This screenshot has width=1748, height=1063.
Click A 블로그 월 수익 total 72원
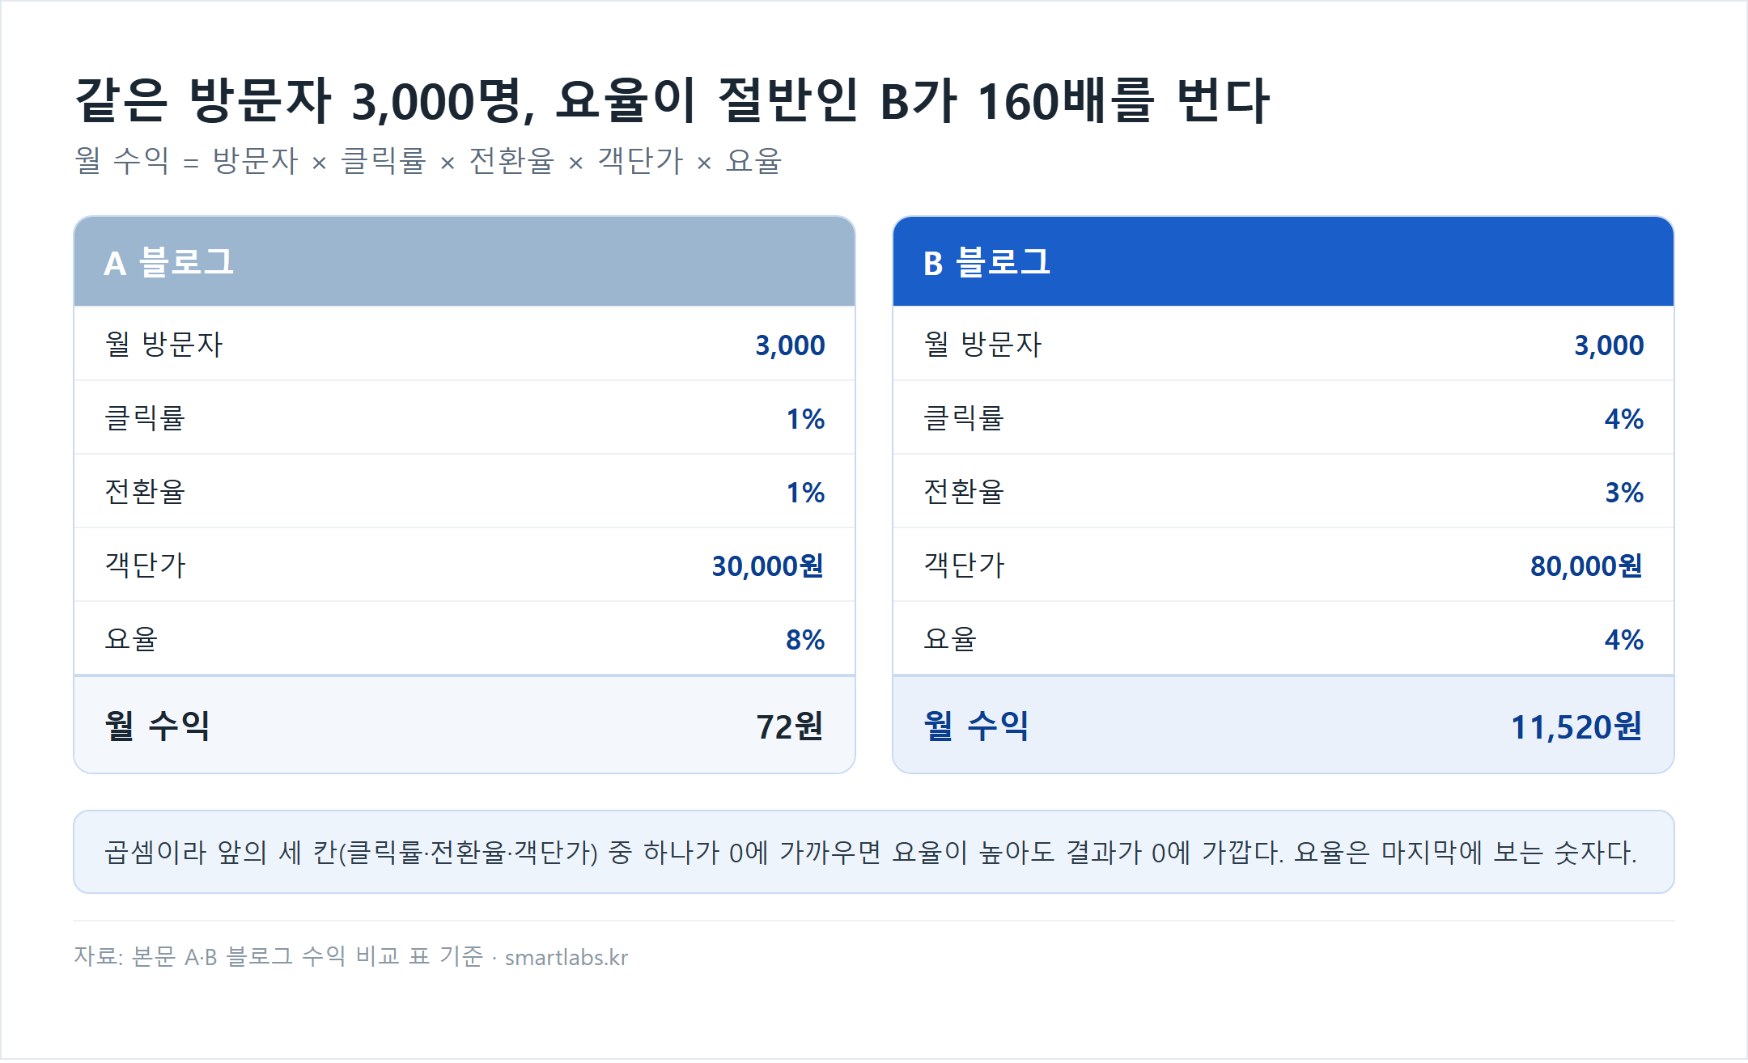(x=790, y=726)
